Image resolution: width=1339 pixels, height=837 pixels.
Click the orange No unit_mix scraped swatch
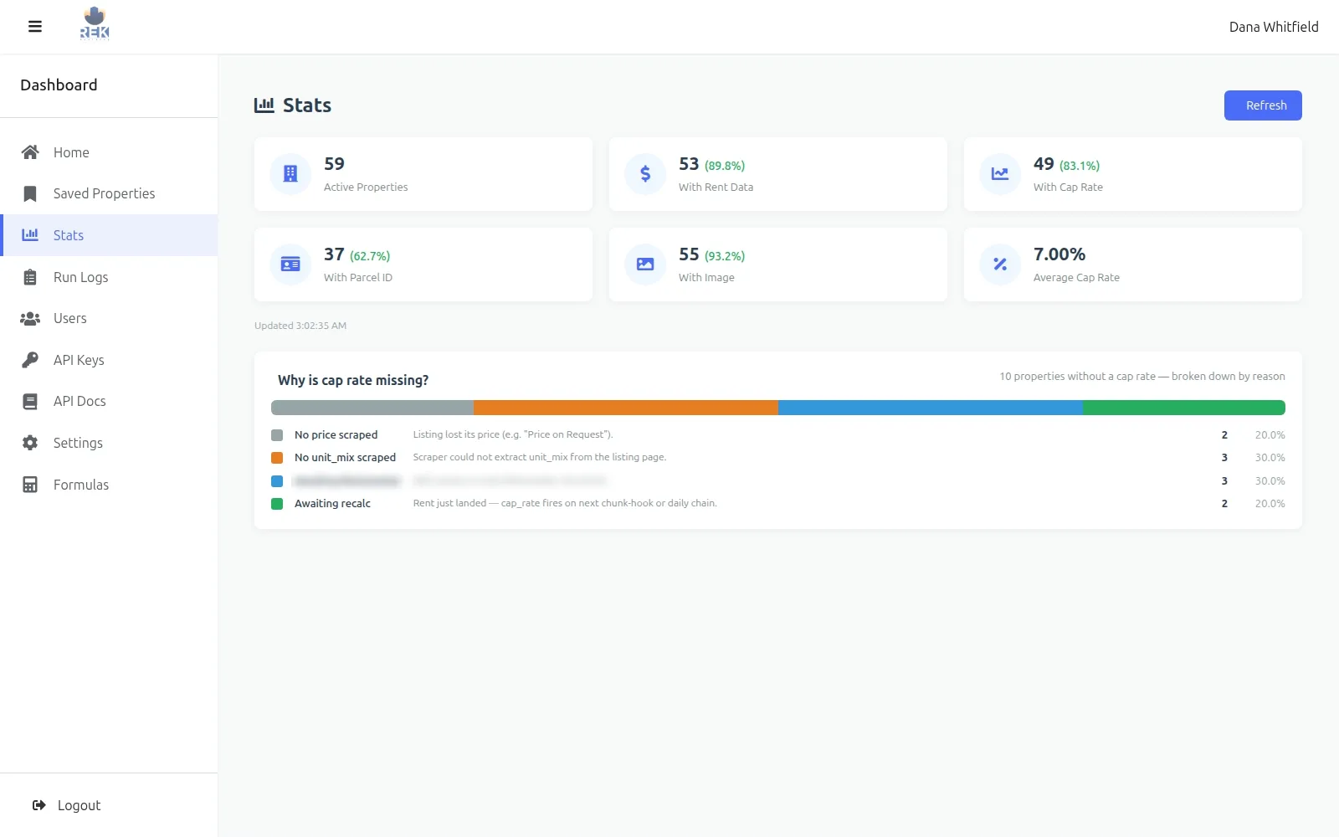pos(277,458)
